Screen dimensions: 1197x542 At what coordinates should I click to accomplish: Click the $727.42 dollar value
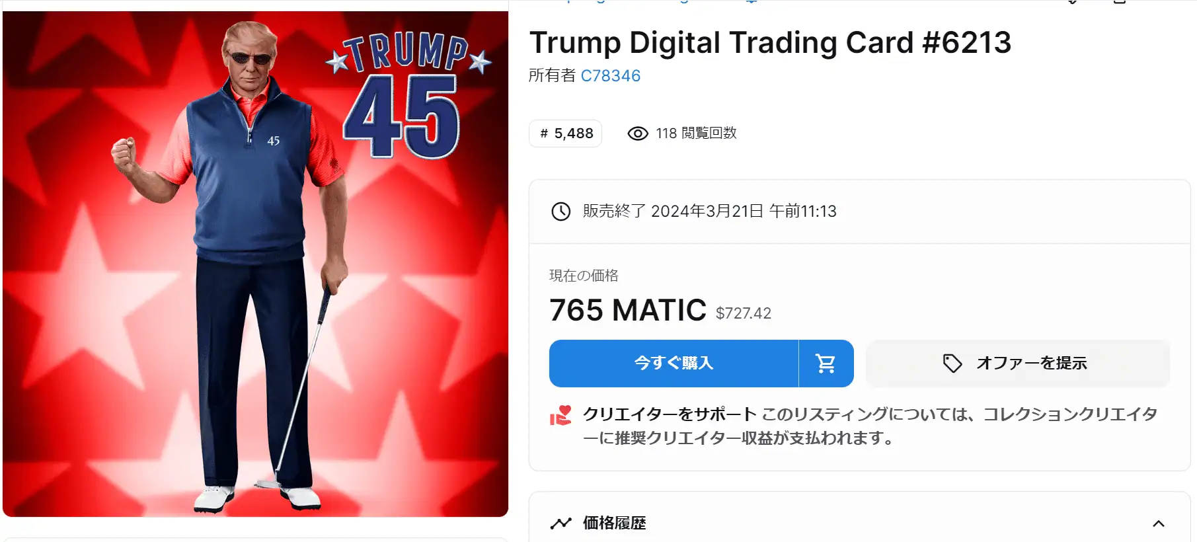(x=744, y=313)
